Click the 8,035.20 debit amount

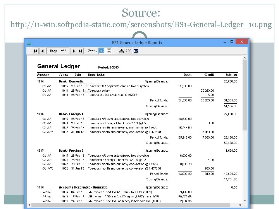pos(186,164)
